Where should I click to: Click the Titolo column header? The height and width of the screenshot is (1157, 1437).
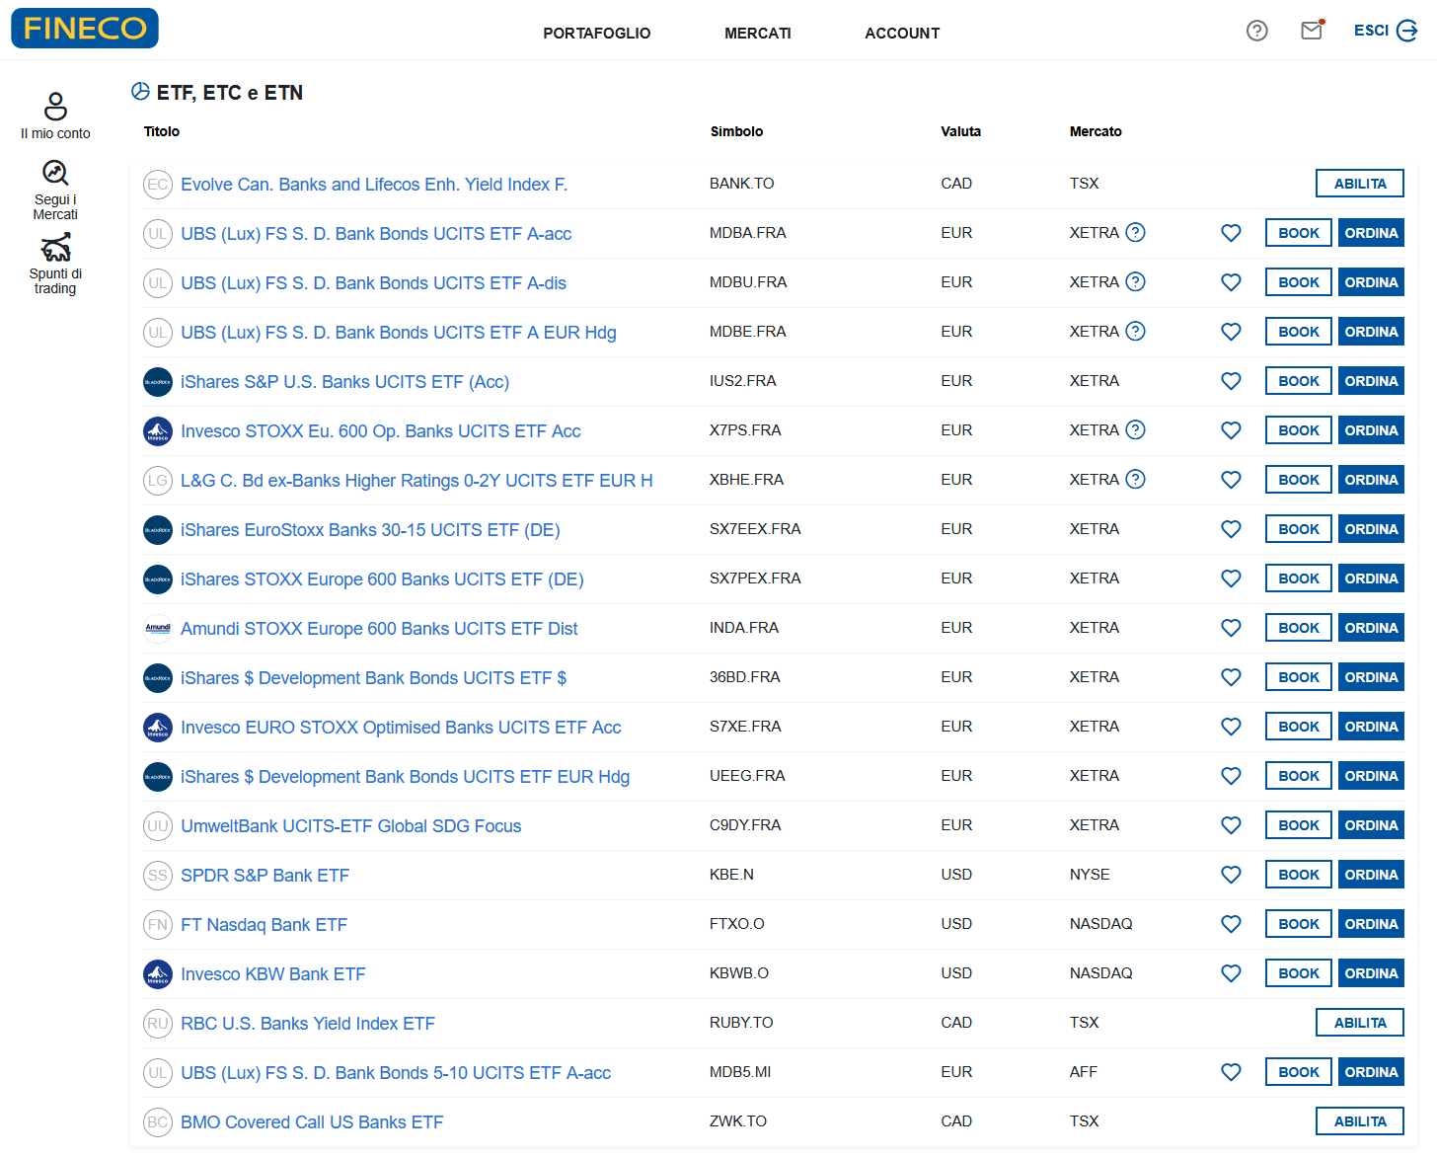[162, 131]
